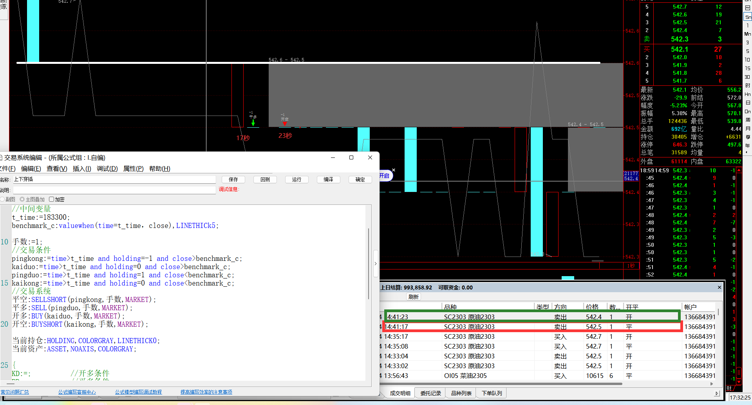
Task: Switch to the 委托记录 tab
Action: (x=430, y=393)
